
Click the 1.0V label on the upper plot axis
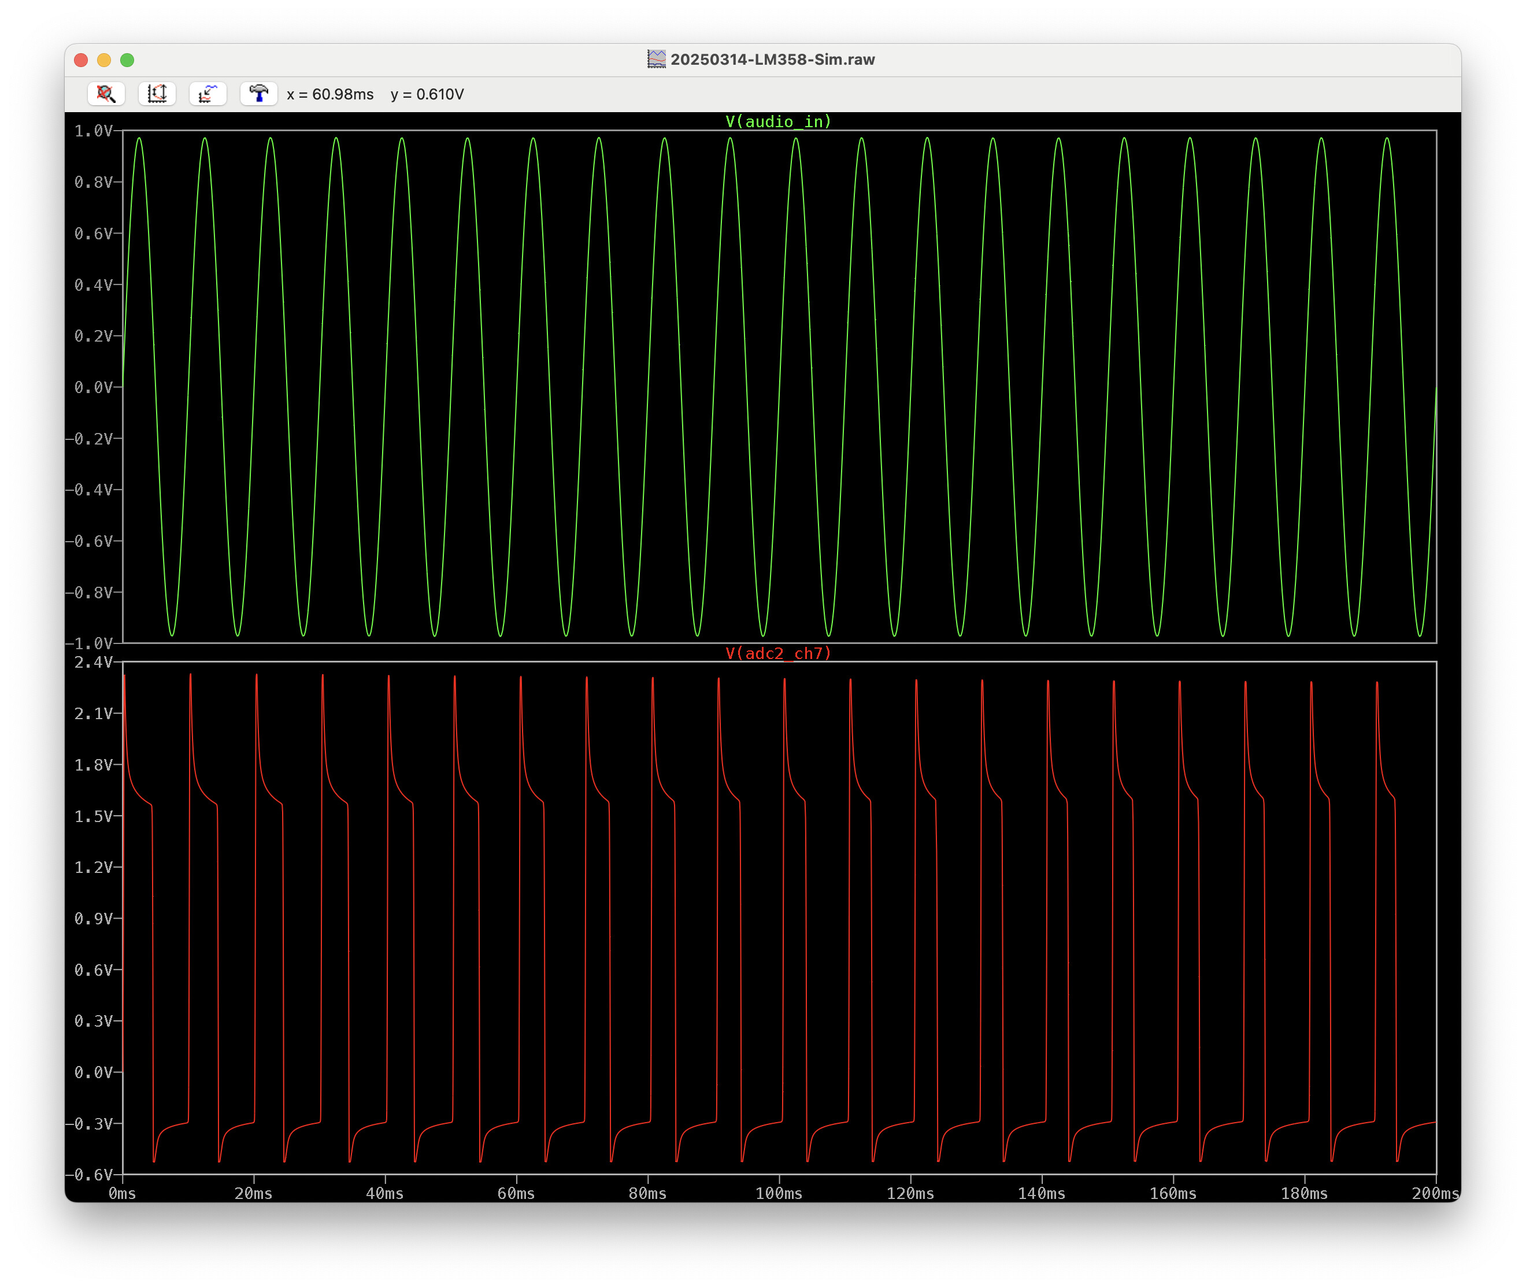point(94,131)
